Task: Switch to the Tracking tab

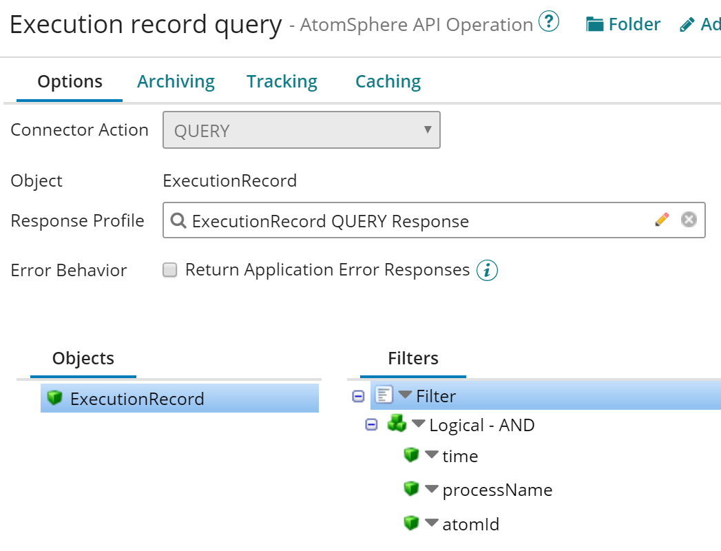Action: click(x=282, y=81)
